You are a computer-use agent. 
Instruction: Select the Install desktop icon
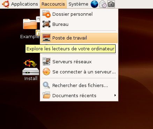(x=31, y=70)
